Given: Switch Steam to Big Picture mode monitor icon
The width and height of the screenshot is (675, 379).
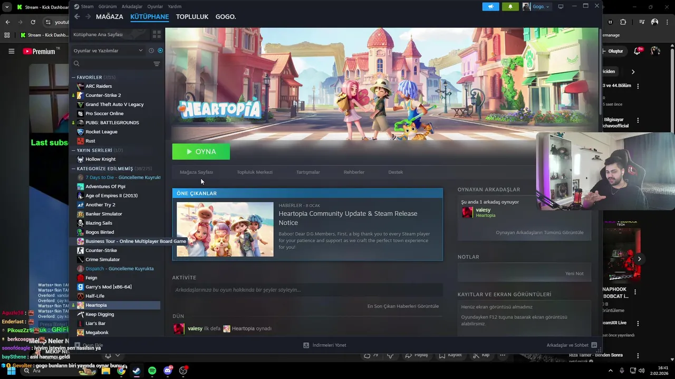Looking at the screenshot, I should pyautogui.click(x=561, y=7).
